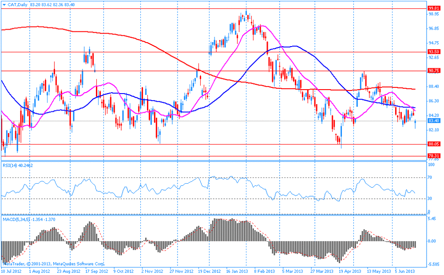
Task: Select the 99.81 resistance price label
Action: point(434,8)
